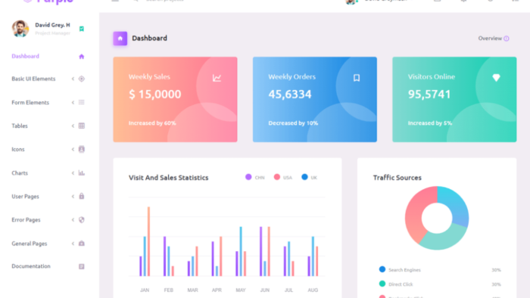Click the contacts icon beside Icons

pos(82,149)
